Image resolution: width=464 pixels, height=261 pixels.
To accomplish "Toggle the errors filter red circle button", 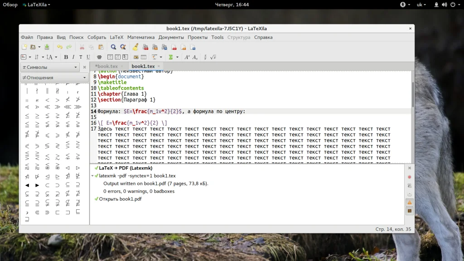I will coord(410,177).
